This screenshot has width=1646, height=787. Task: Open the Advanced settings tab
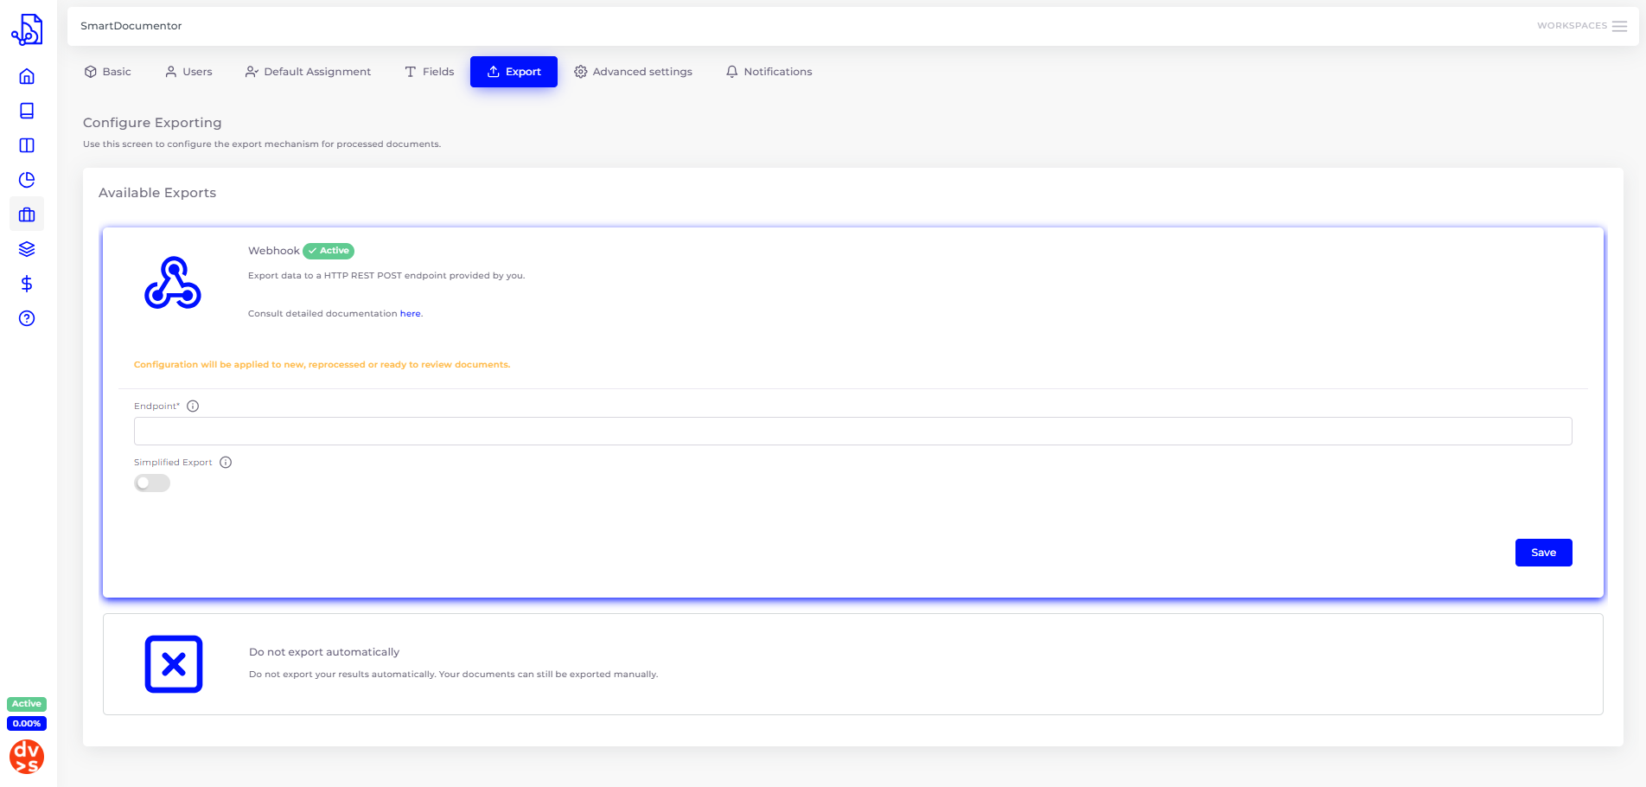633,72
